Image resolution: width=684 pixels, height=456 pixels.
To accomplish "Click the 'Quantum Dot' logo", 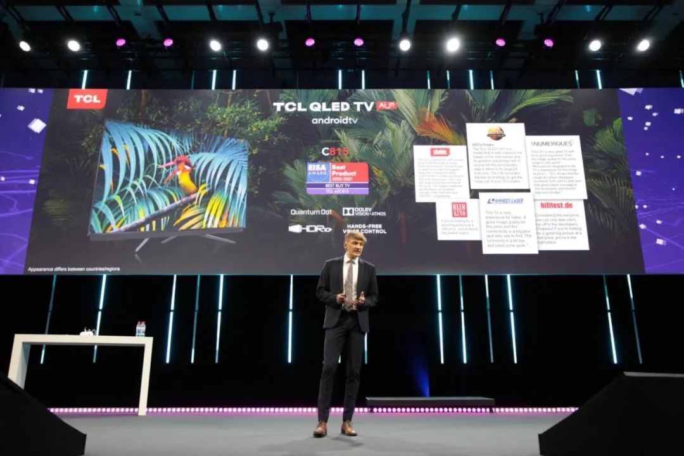I will point(311,212).
